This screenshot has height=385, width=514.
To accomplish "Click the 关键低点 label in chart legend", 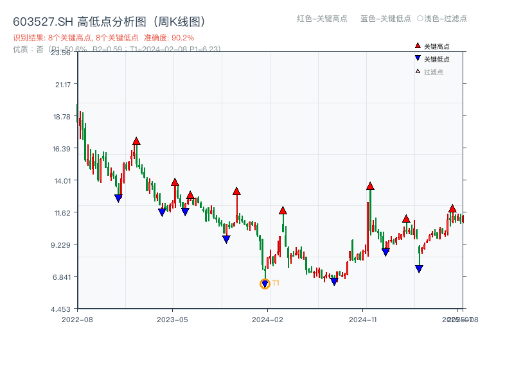I will click(x=437, y=59).
